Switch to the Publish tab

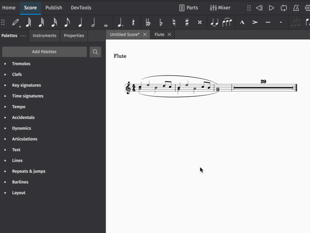pyautogui.click(x=54, y=8)
